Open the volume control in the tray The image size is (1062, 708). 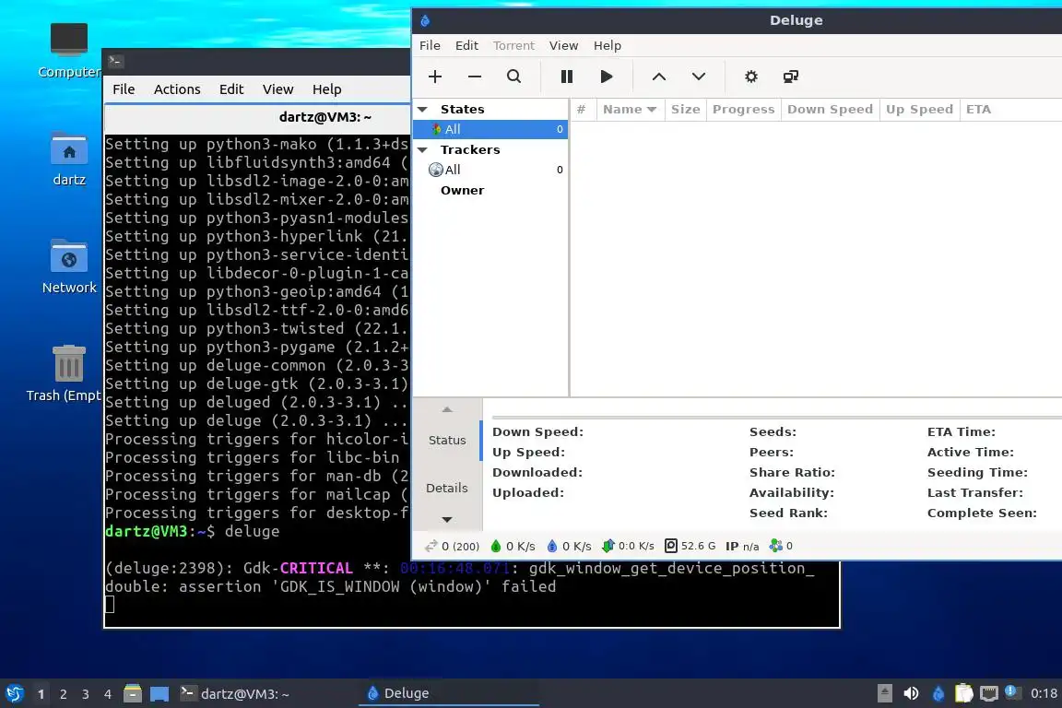pos(911,693)
